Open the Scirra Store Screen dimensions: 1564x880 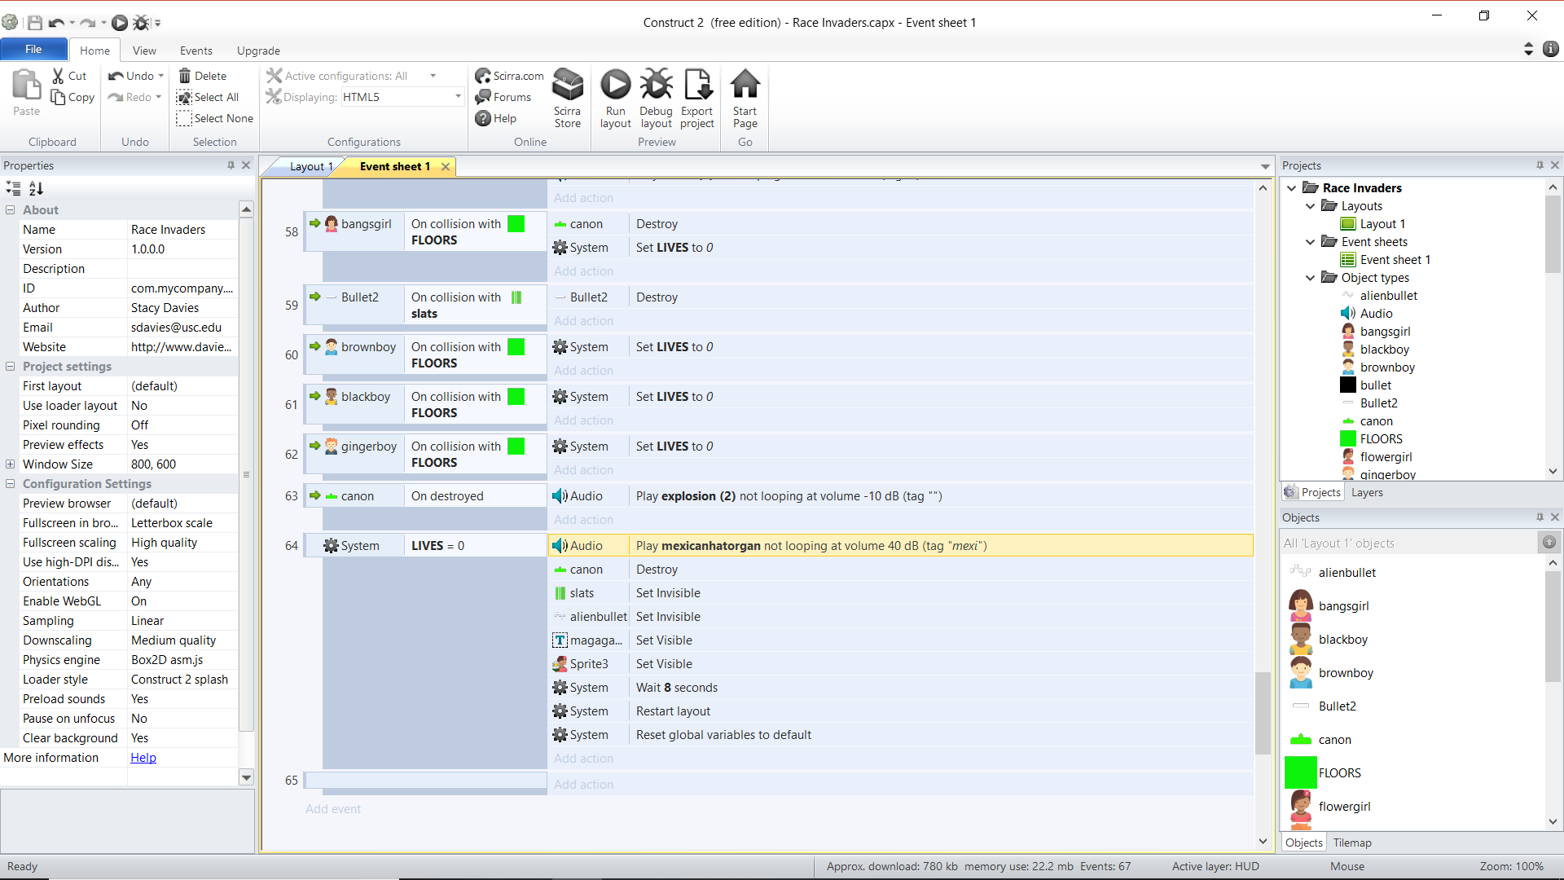click(568, 99)
